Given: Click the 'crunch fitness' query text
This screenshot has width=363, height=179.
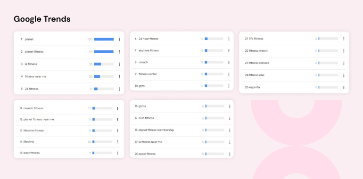Looking at the screenshot, I should click(33, 108).
